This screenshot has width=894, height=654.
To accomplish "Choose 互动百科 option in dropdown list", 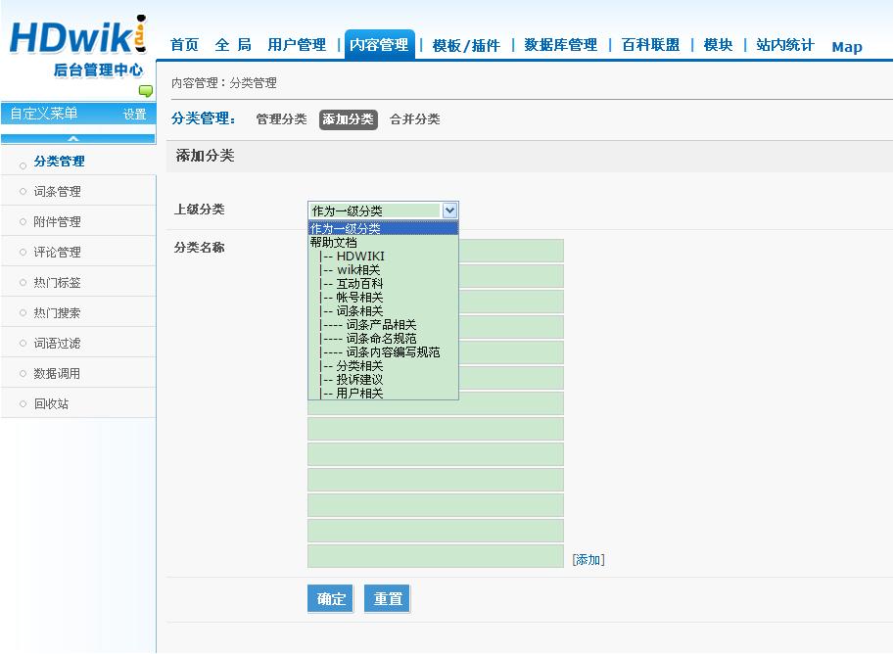I will point(383,283).
